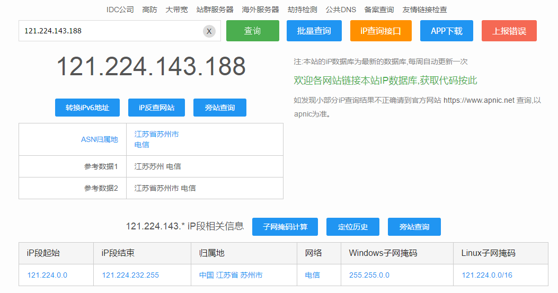Click the 定位历史 button
The height and width of the screenshot is (293, 558).
point(353,227)
